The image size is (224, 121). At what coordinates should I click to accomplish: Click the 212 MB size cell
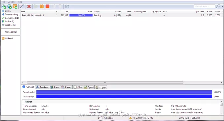(x=65, y=15)
